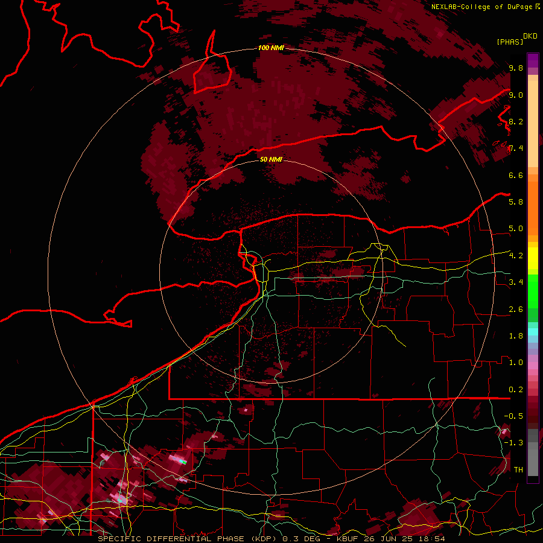Viewport: 543px width, 543px height.
Task: Click the 6.6 value on the color scale
Action: click(516, 175)
